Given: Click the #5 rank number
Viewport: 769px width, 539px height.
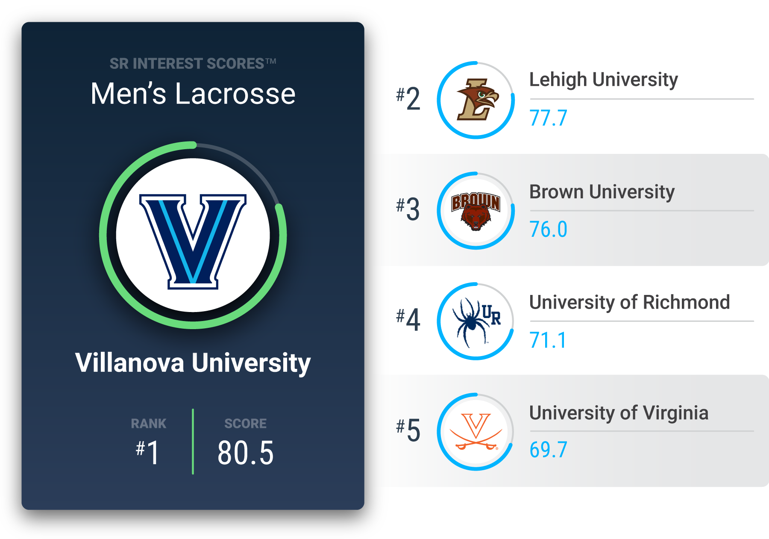Looking at the screenshot, I should (408, 430).
